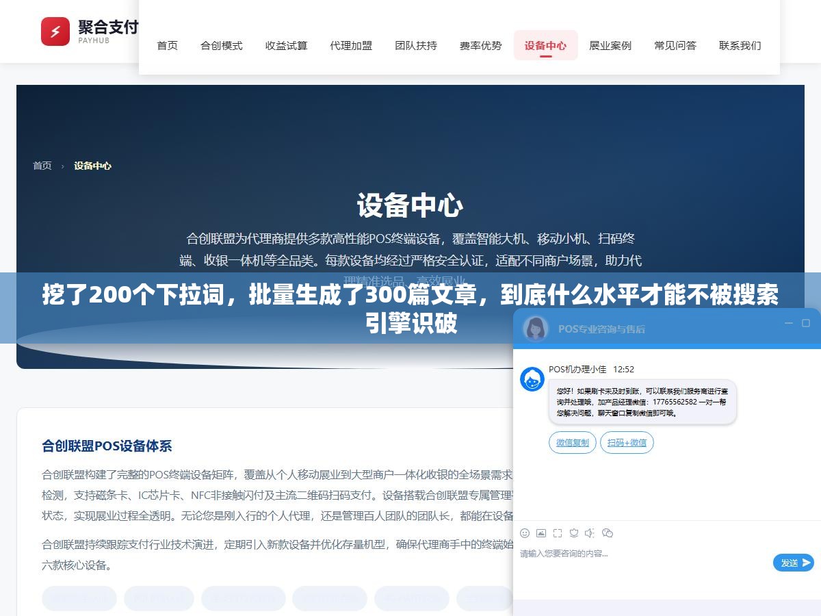Click the 首页 breadcrumb link
The height and width of the screenshot is (616, 821).
pyautogui.click(x=42, y=166)
